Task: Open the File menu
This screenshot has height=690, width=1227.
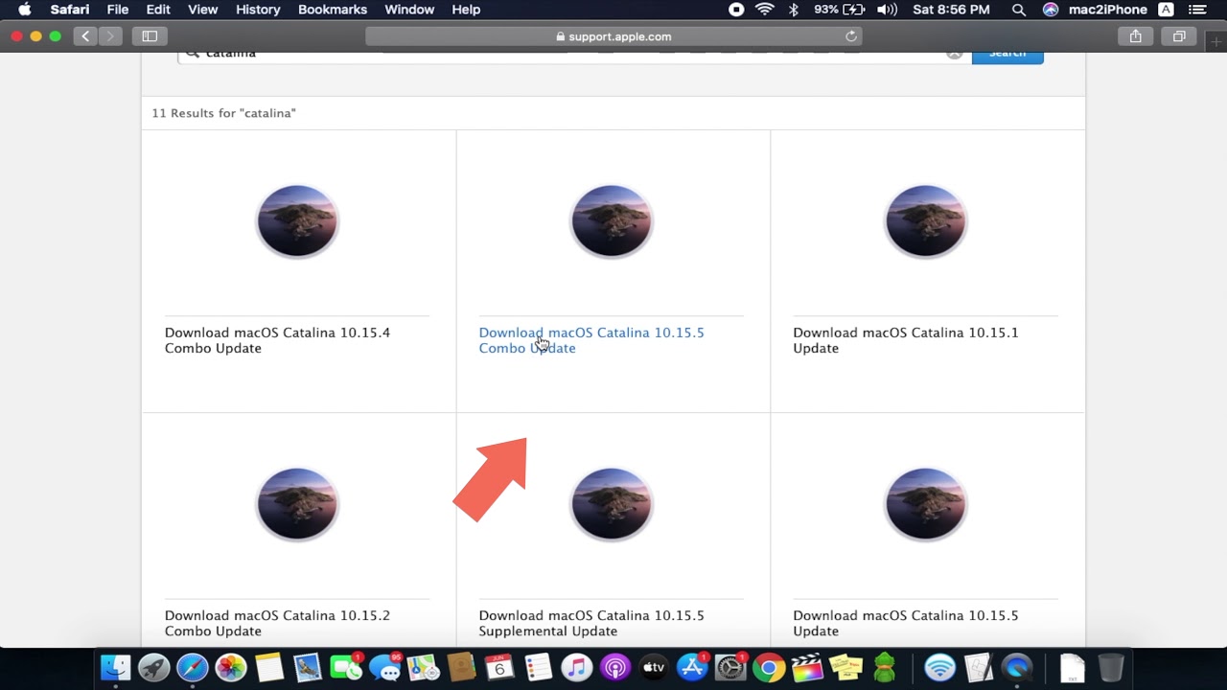Action: (118, 10)
